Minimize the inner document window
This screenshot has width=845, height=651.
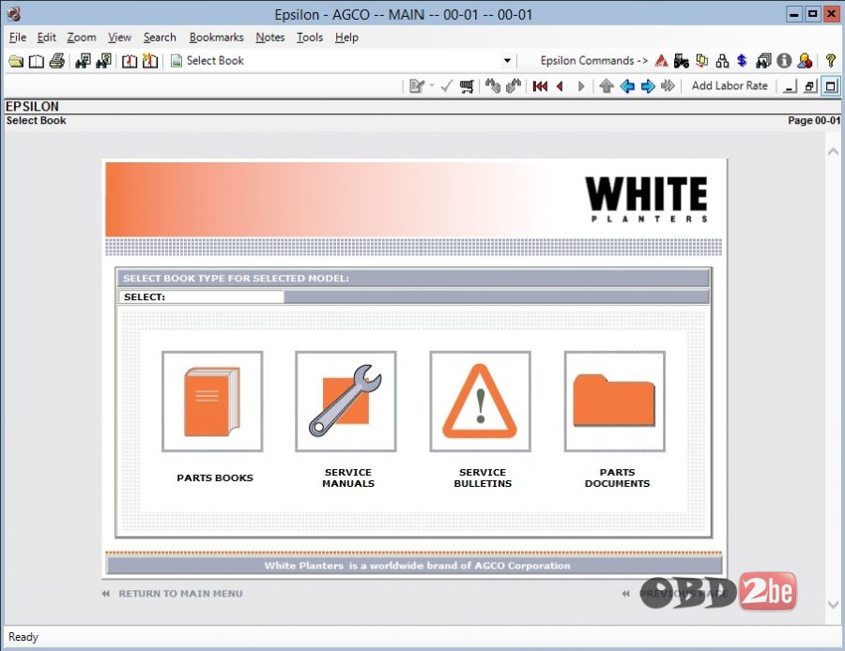[x=790, y=86]
